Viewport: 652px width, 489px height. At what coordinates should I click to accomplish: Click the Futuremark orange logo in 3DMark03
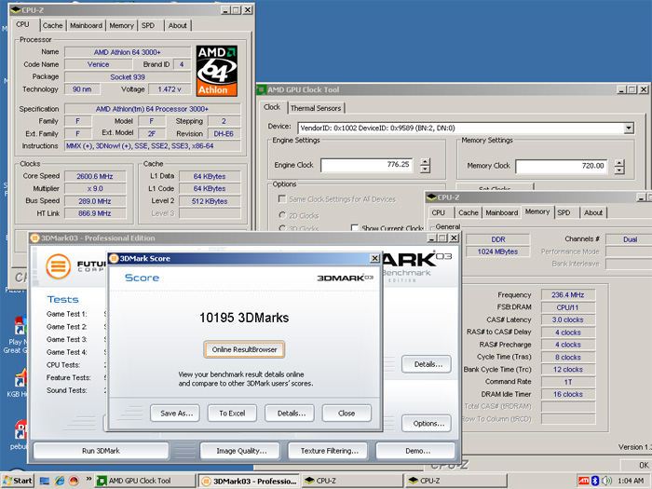[58, 266]
